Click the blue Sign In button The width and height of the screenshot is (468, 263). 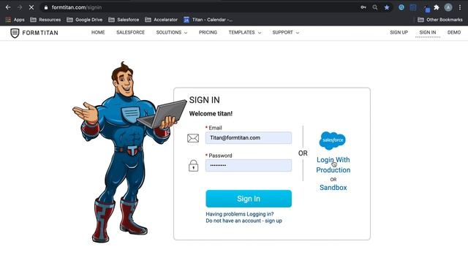coord(249,199)
